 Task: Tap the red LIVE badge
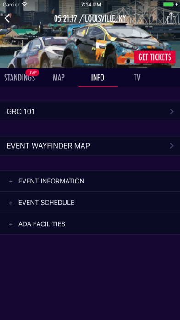(x=32, y=73)
